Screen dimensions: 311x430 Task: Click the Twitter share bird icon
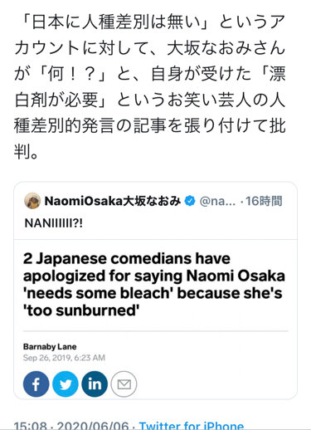click(x=66, y=384)
